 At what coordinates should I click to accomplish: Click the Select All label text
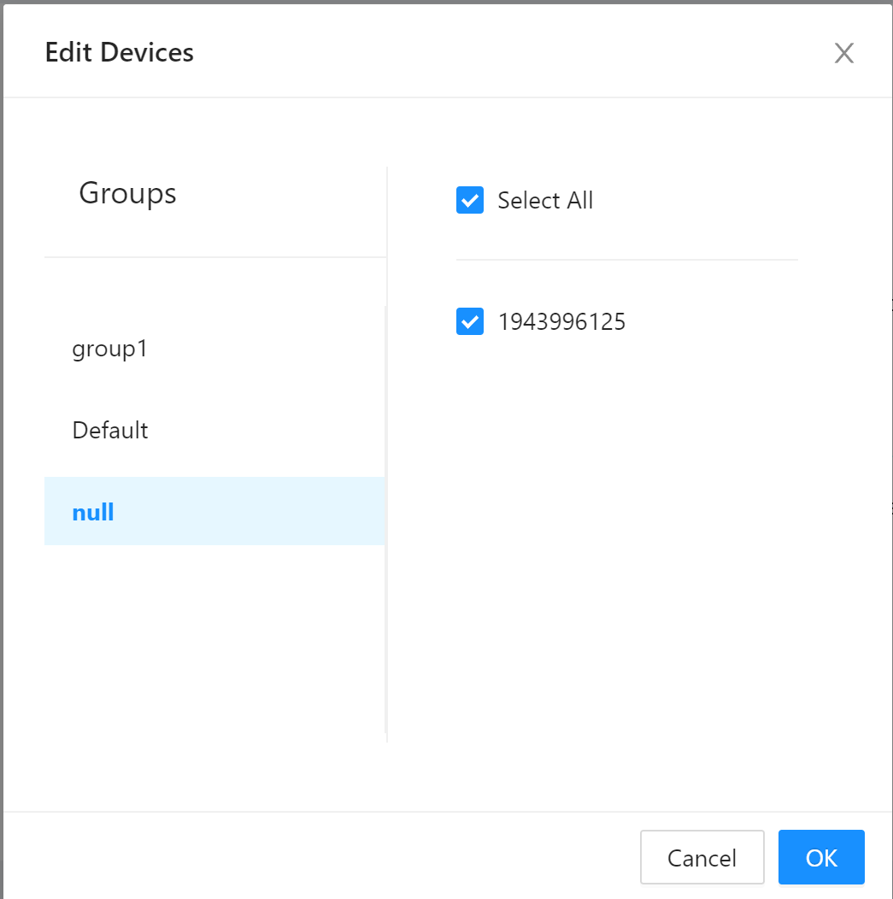pyautogui.click(x=545, y=201)
